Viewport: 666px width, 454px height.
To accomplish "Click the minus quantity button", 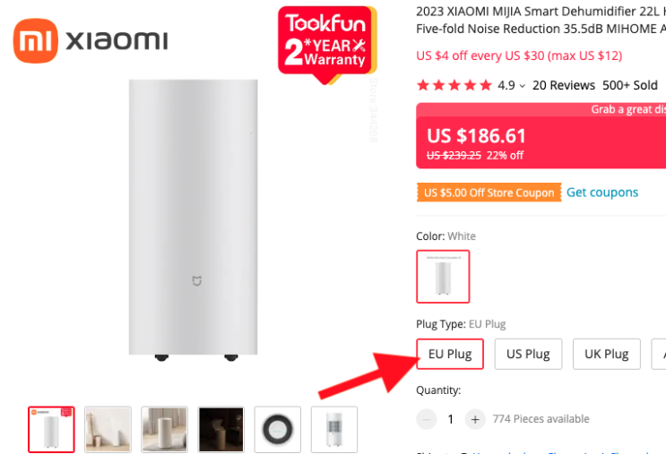I will pyautogui.click(x=427, y=419).
